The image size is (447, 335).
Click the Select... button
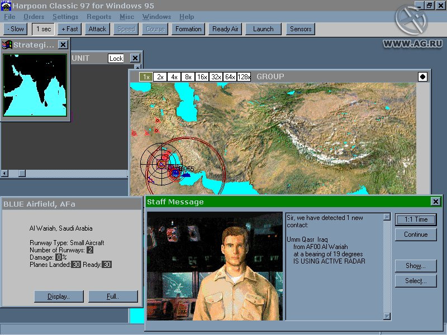pyautogui.click(x=416, y=281)
